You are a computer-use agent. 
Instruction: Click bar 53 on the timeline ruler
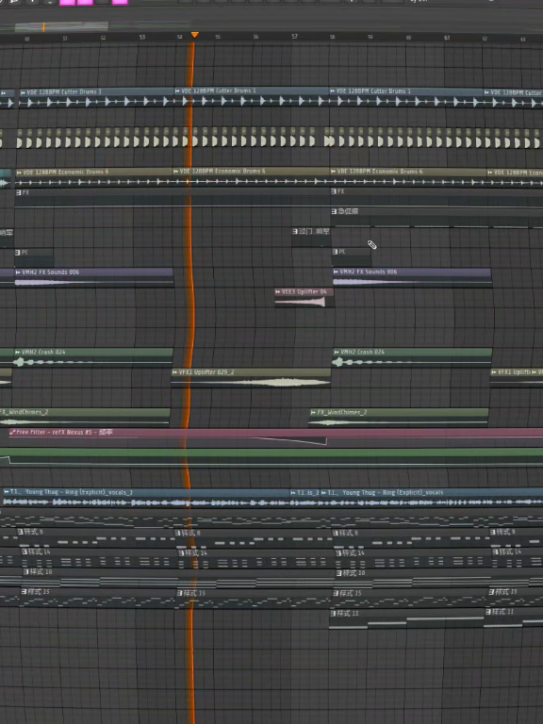(141, 37)
